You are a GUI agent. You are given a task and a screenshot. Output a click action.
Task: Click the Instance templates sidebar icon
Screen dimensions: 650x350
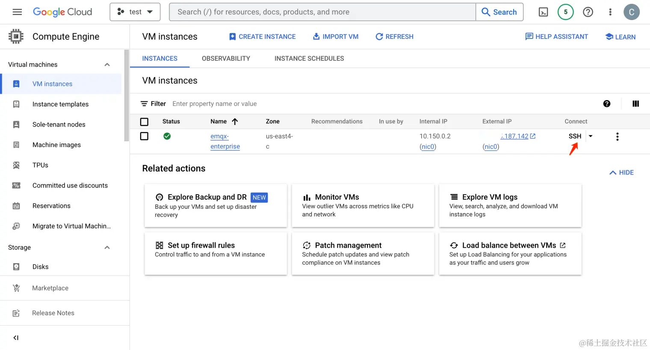pos(16,104)
